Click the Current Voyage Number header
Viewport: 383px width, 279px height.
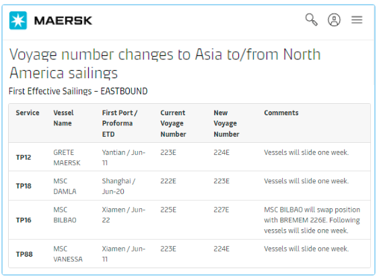(173, 123)
